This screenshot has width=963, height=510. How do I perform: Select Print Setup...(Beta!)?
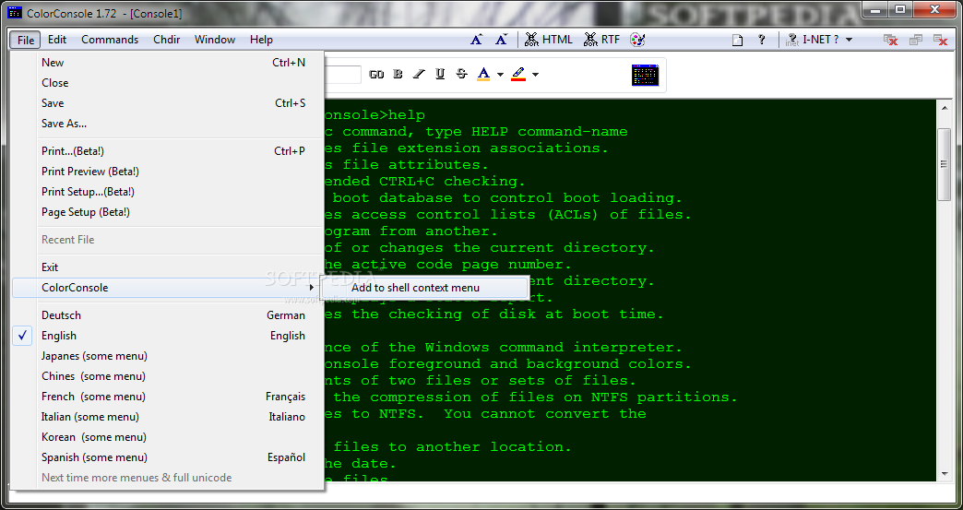(x=167, y=192)
